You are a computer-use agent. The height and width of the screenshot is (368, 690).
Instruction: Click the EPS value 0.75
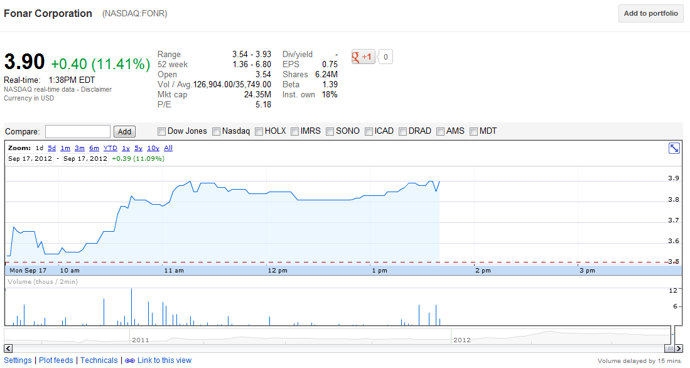(x=330, y=64)
